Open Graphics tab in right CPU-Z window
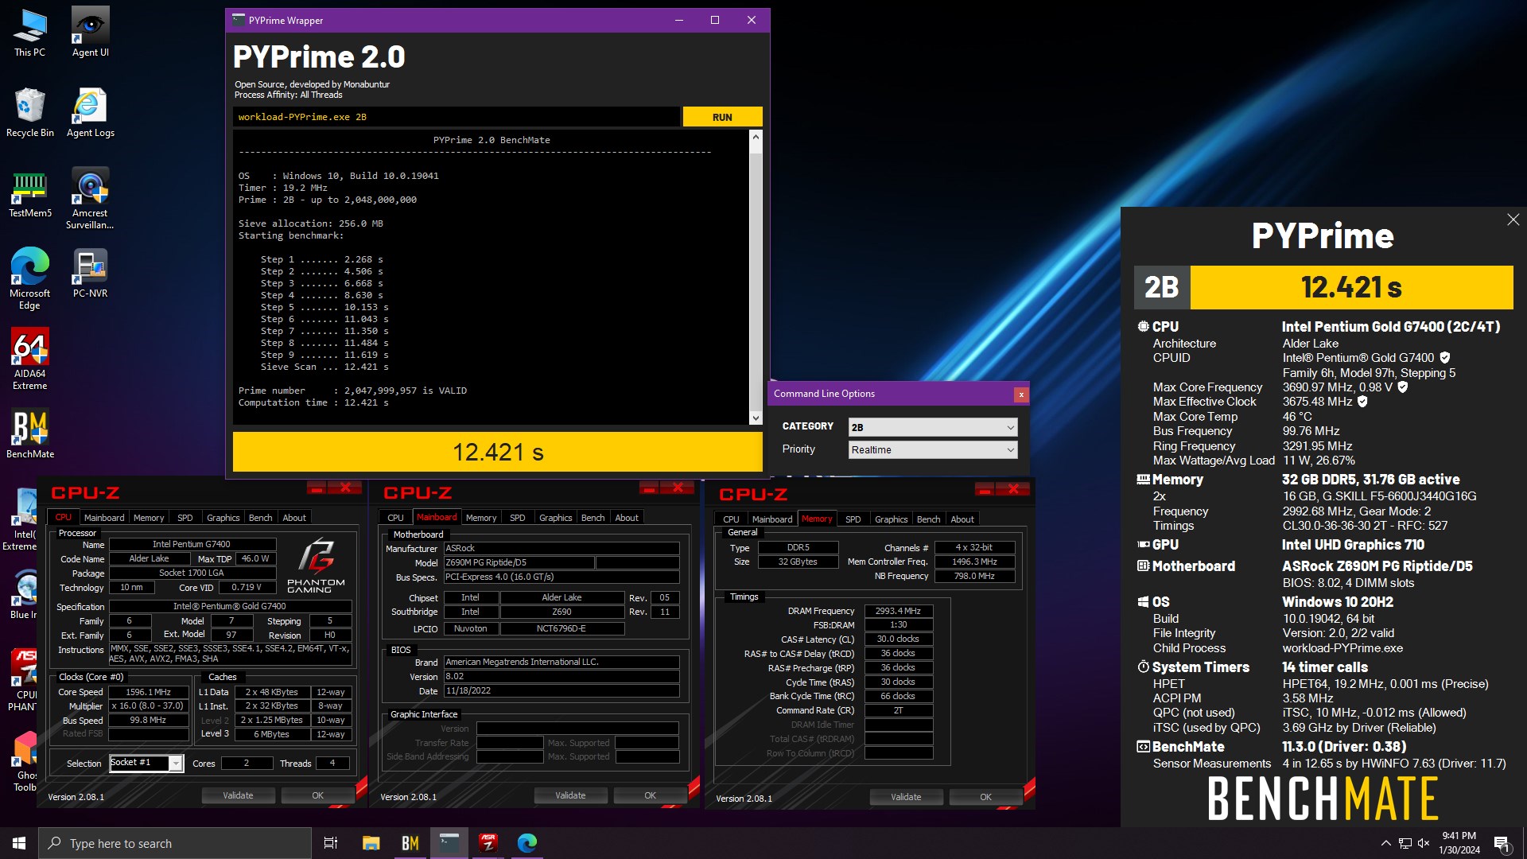Image resolution: width=1527 pixels, height=859 pixels. (892, 519)
